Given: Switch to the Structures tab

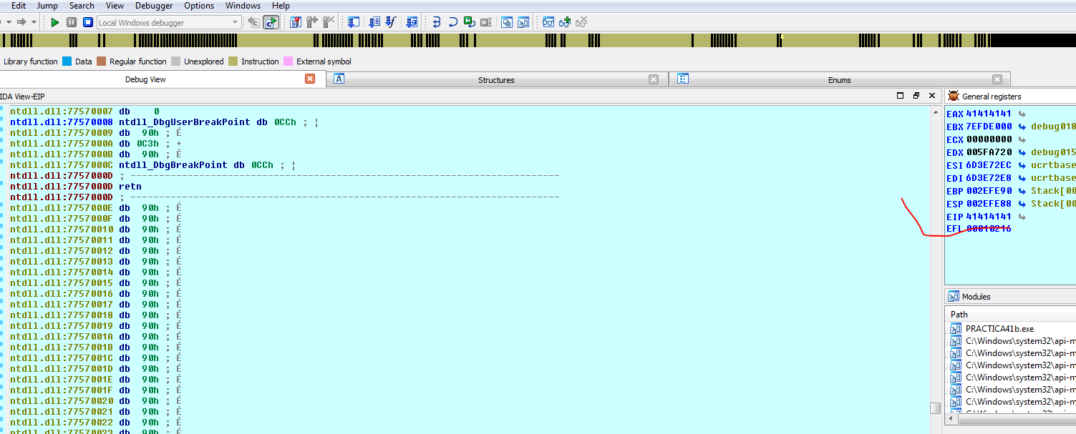Looking at the screenshot, I should point(496,80).
